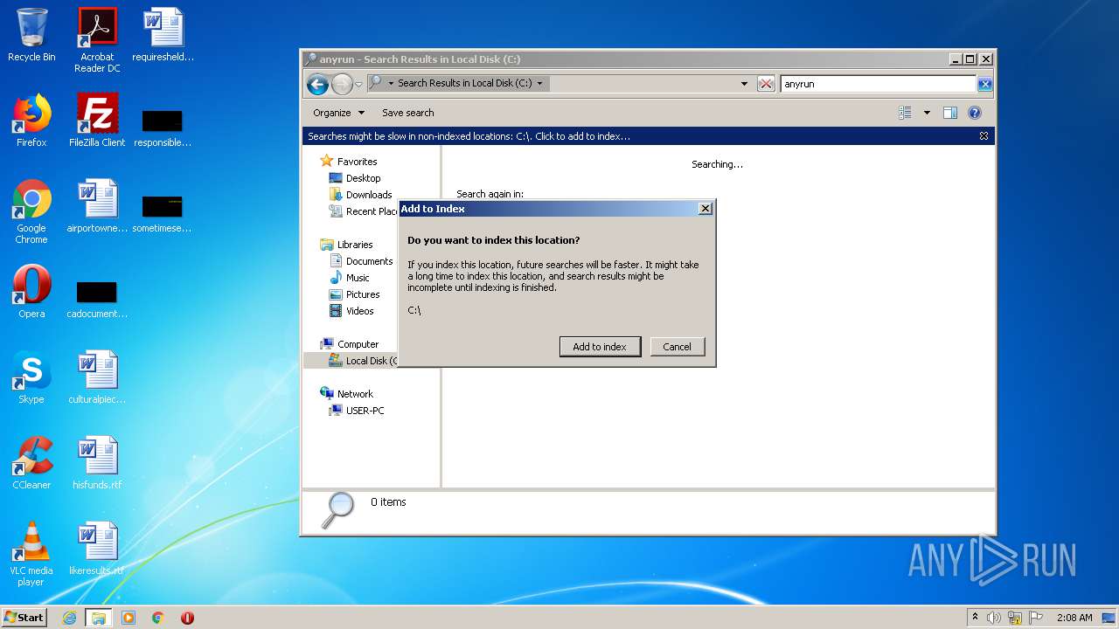Select the airportowne Word document on desktop
This screenshot has height=629, width=1119.
point(97,206)
